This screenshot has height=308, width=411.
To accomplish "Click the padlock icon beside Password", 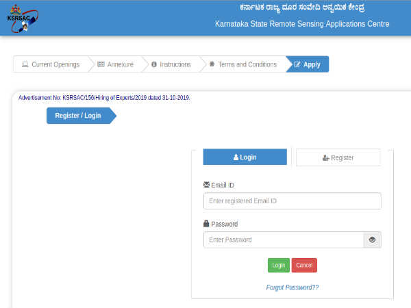I will pos(207,224).
